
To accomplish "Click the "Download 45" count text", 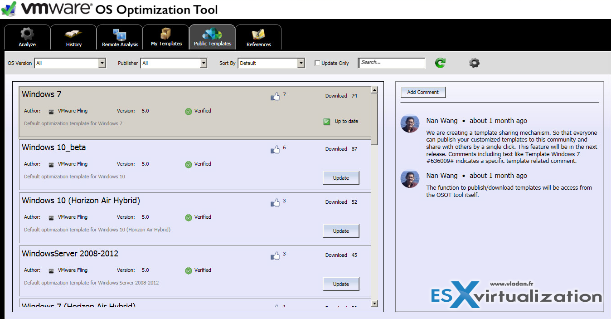I will click(341, 255).
